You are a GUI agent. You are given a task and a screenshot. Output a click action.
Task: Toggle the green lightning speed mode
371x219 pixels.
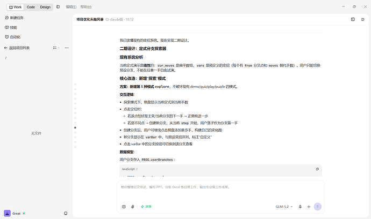(x=146, y=207)
